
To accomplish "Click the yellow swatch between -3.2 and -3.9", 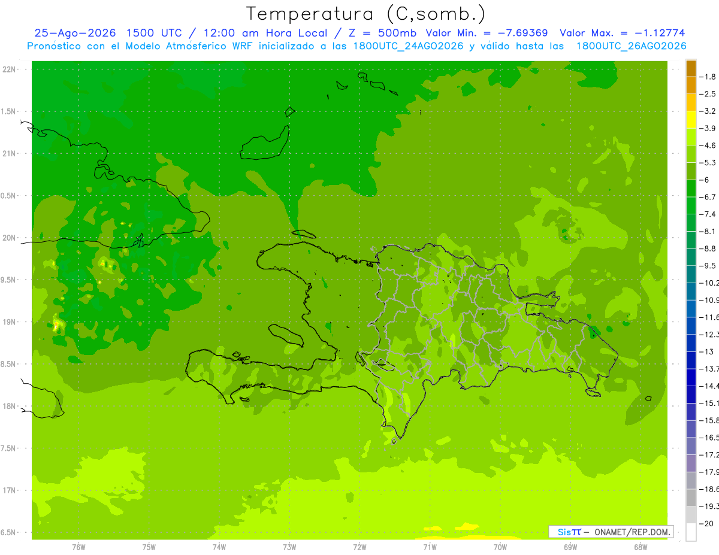I will point(691,120).
